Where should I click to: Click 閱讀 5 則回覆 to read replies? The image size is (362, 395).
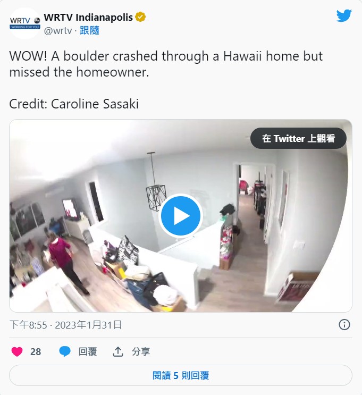pos(181,375)
